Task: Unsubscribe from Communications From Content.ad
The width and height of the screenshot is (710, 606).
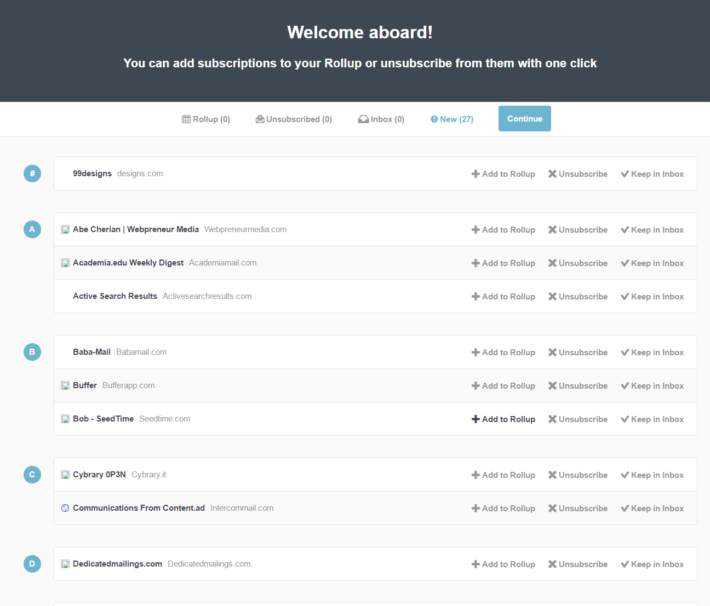Action: pyautogui.click(x=578, y=509)
